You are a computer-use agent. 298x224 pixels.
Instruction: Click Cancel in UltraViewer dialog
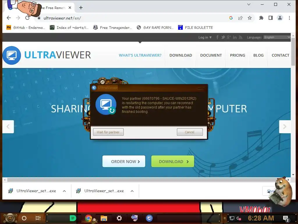190,132
